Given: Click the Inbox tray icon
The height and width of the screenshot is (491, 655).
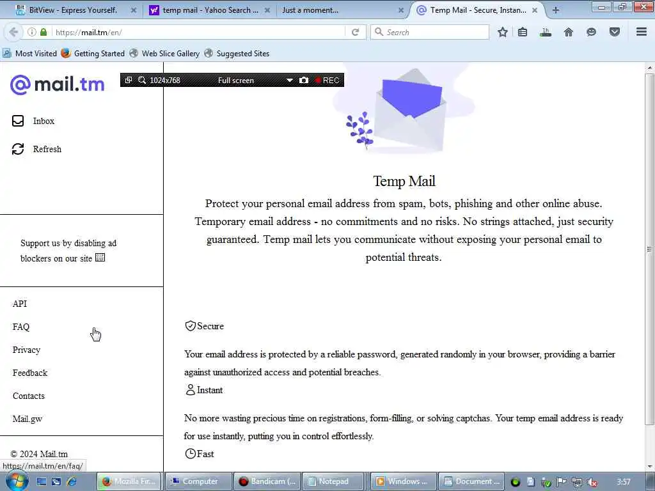Looking at the screenshot, I should click(18, 121).
